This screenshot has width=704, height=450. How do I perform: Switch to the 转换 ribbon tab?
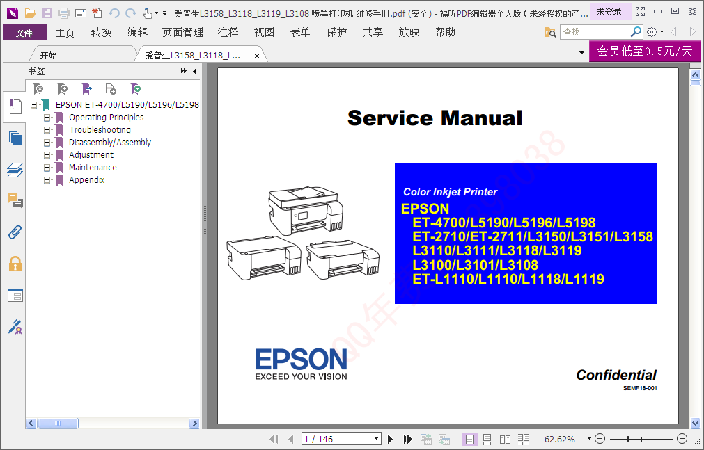(x=101, y=33)
